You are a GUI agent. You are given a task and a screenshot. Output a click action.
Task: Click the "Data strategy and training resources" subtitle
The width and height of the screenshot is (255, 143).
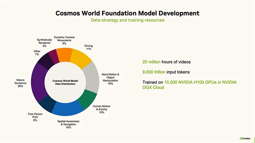[x=127, y=20]
